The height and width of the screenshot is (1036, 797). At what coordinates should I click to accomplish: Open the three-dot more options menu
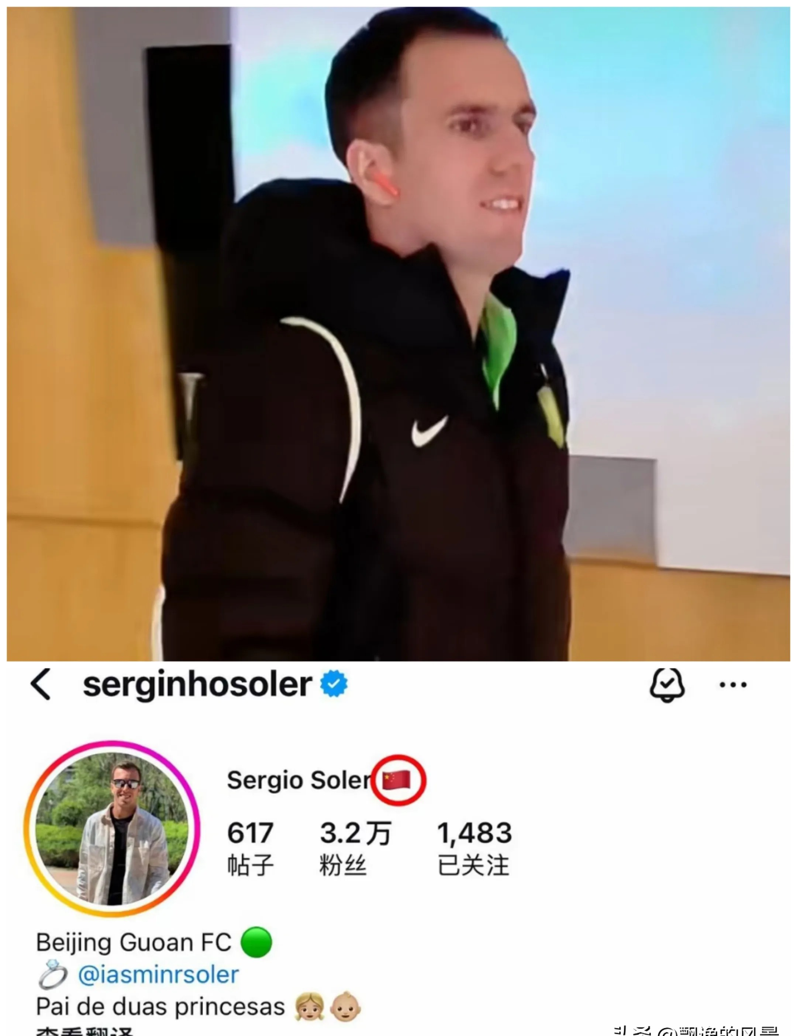tap(733, 684)
